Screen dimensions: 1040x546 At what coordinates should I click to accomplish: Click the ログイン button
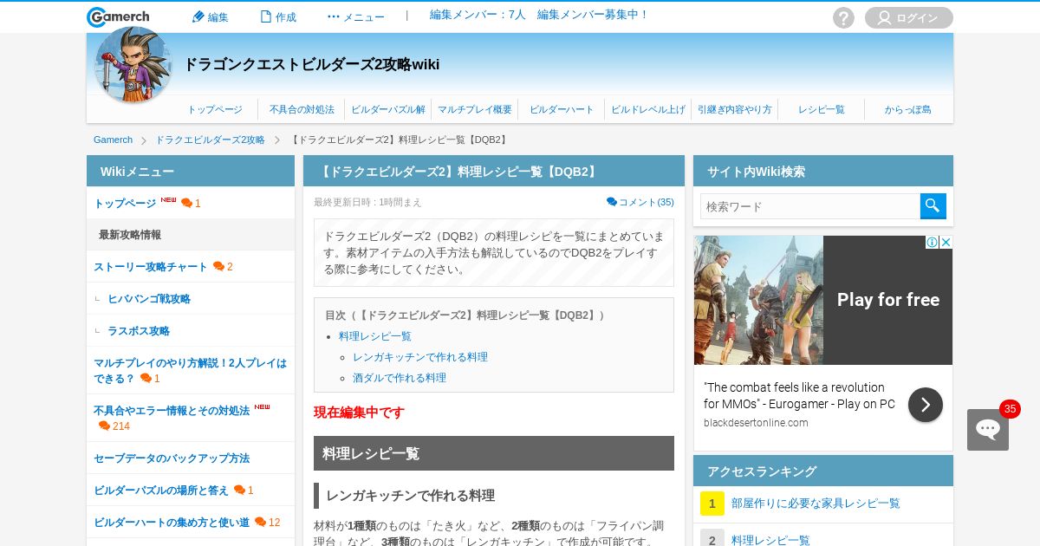coord(908,17)
